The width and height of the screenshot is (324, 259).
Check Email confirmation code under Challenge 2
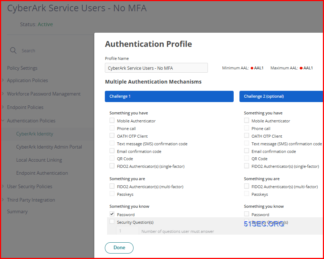pos(246,151)
